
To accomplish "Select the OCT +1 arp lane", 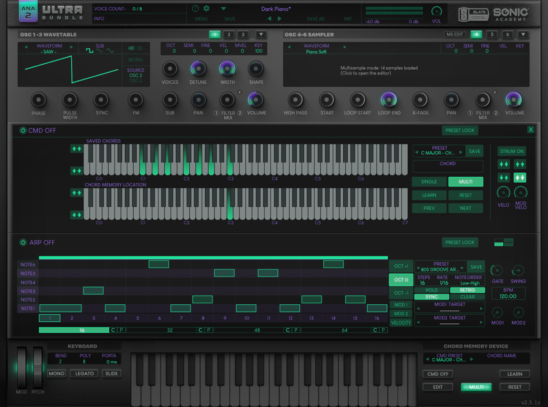I will click(x=401, y=266).
